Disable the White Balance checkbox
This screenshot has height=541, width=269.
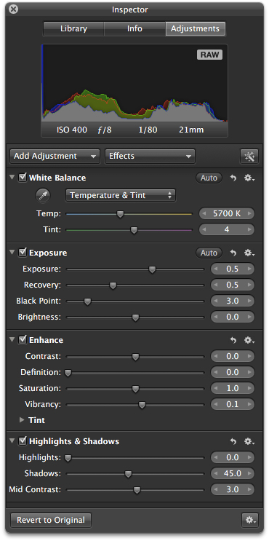tap(23, 178)
